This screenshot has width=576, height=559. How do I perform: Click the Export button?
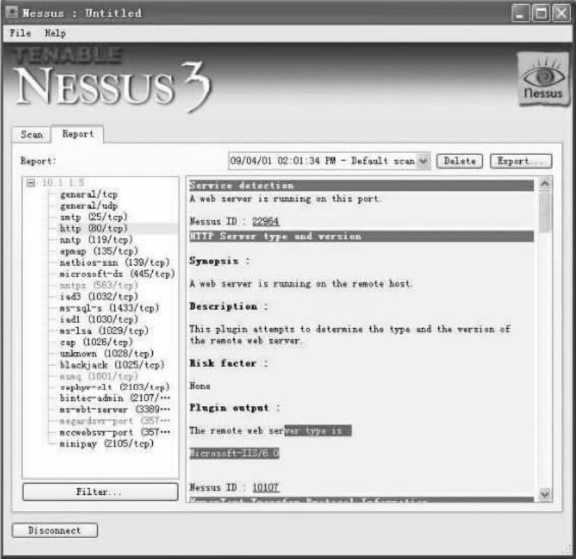[x=521, y=161]
